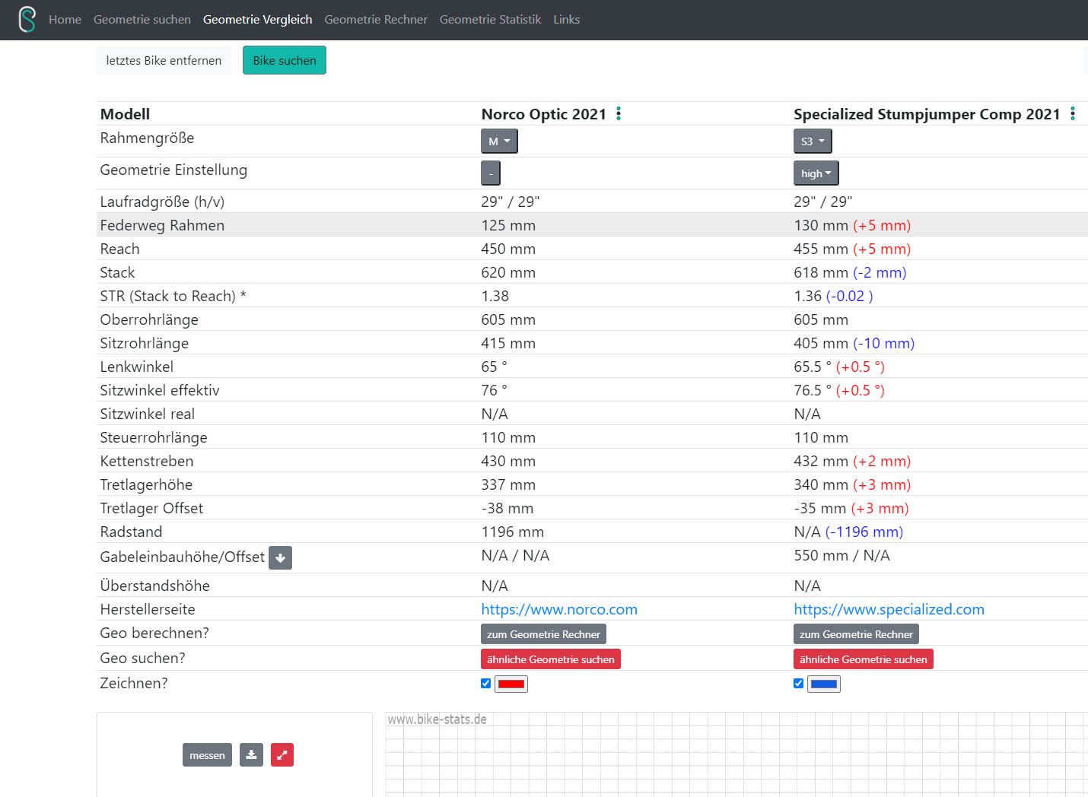
Task: Click the 'Bike suchen' button
Action: (285, 61)
